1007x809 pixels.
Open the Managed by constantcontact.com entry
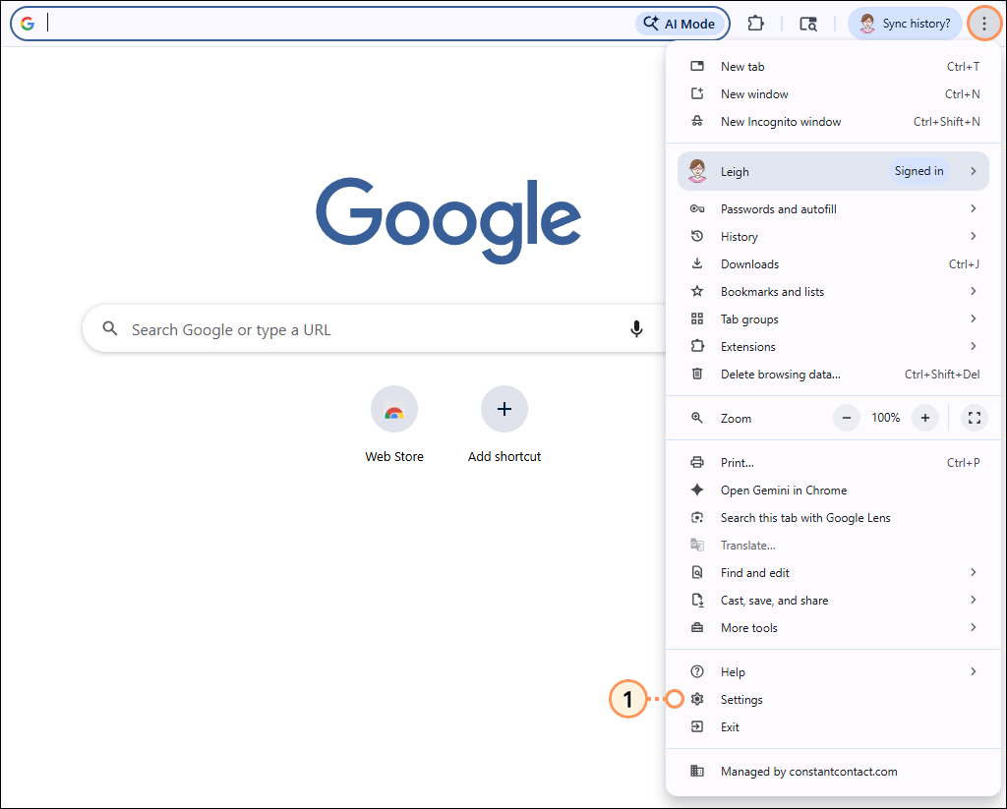(x=808, y=771)
